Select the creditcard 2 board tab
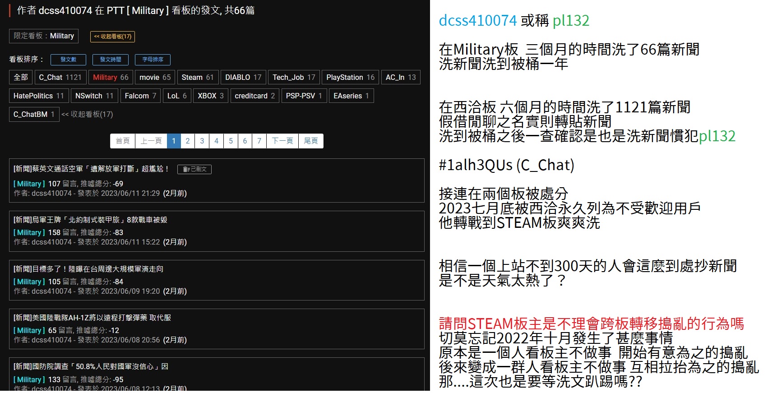Viewport: 768px width, 393px height. click(255, 96)
